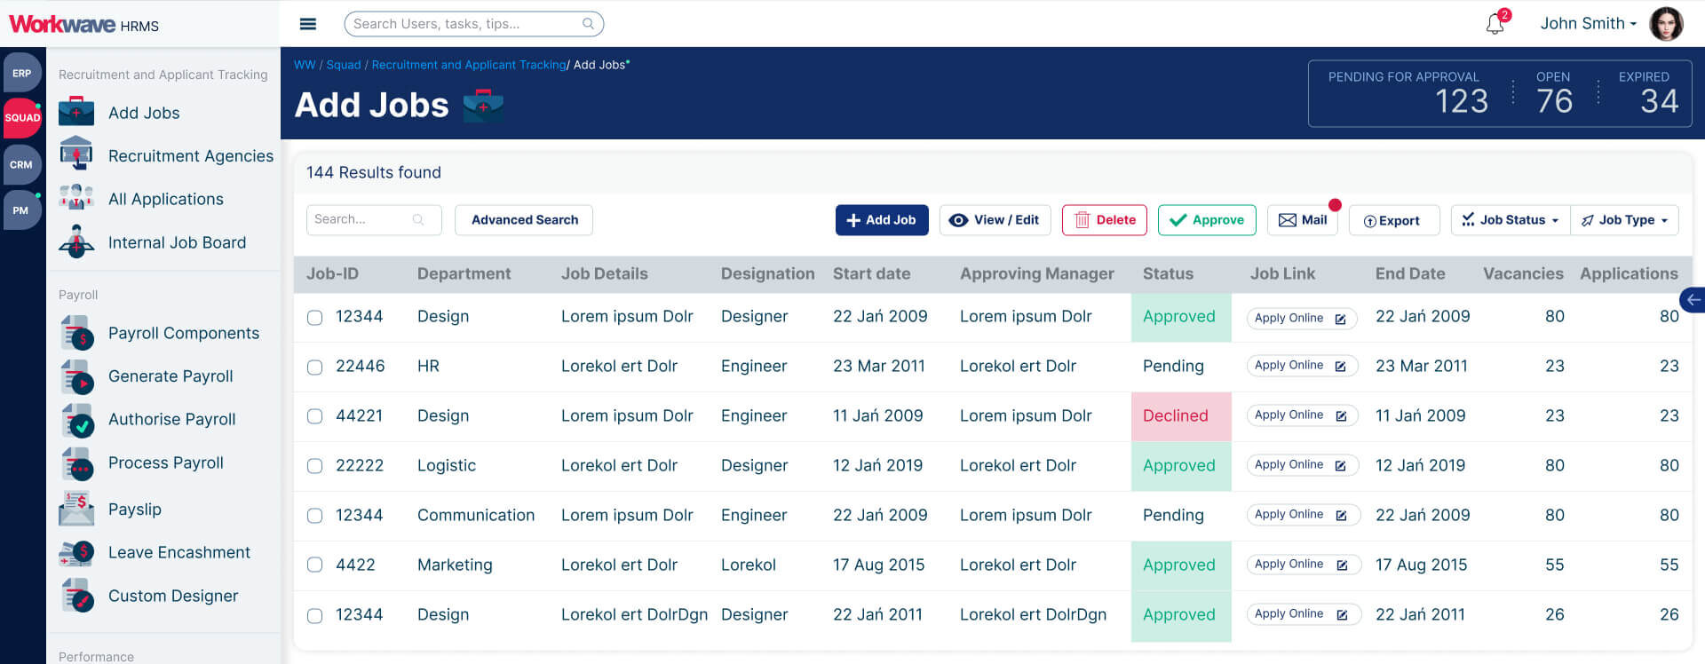Click the Payslip sidebar icon

76,509
